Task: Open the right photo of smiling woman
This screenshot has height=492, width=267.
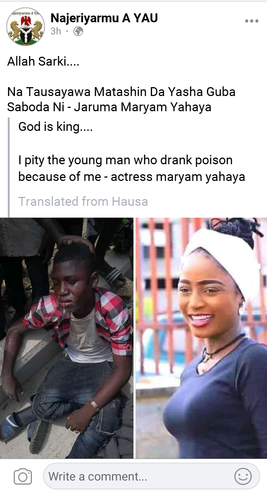Action: (x=201, y=338)
